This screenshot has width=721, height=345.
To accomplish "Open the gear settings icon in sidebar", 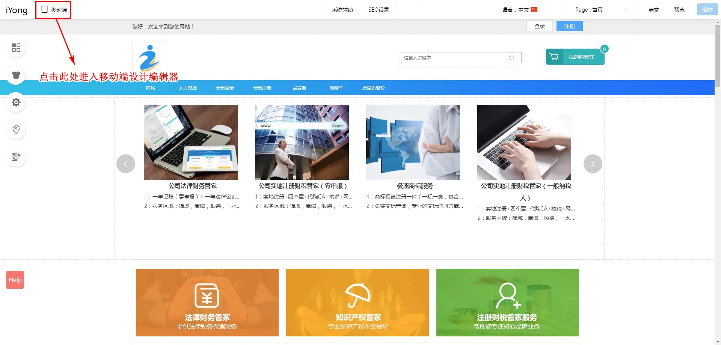I will coord(16,102).
